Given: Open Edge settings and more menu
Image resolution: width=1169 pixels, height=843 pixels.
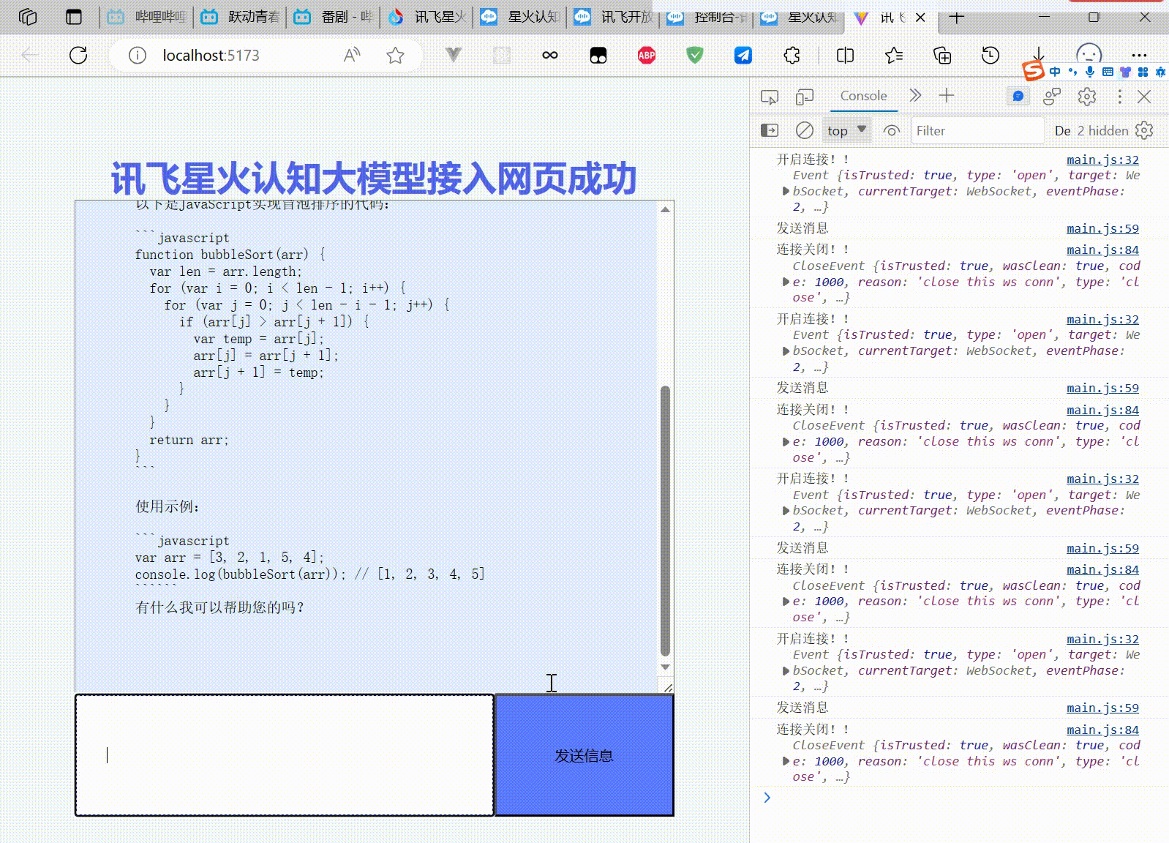Looking at the screenshot, I should (x=1139, y=55).
